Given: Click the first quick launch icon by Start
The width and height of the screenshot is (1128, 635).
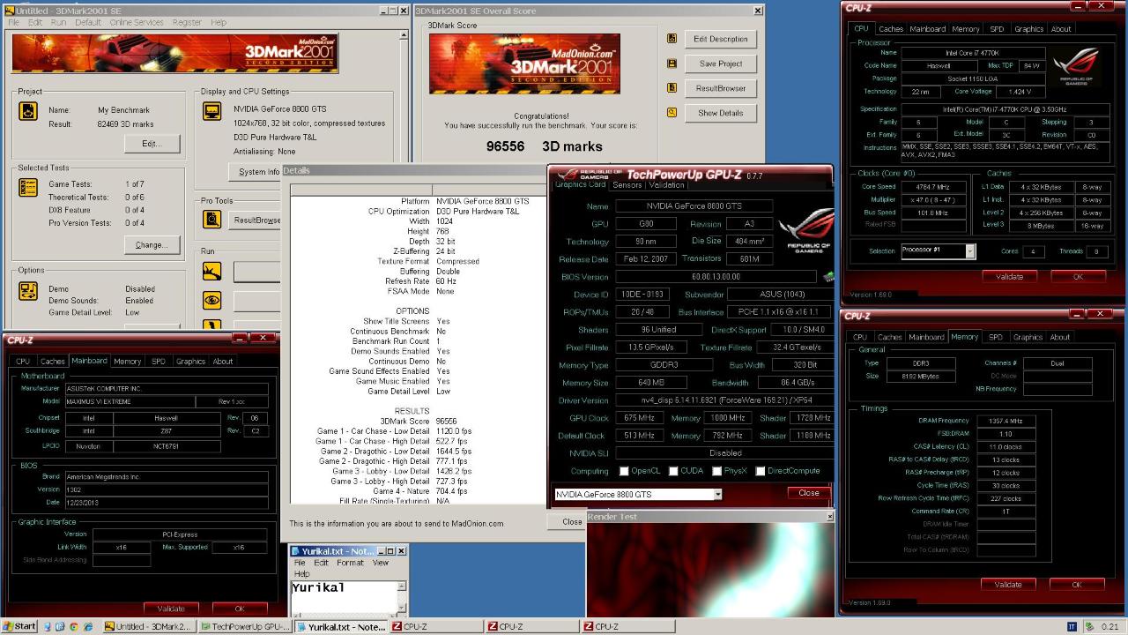Looking at the screenshot, I should click(48, 627).
